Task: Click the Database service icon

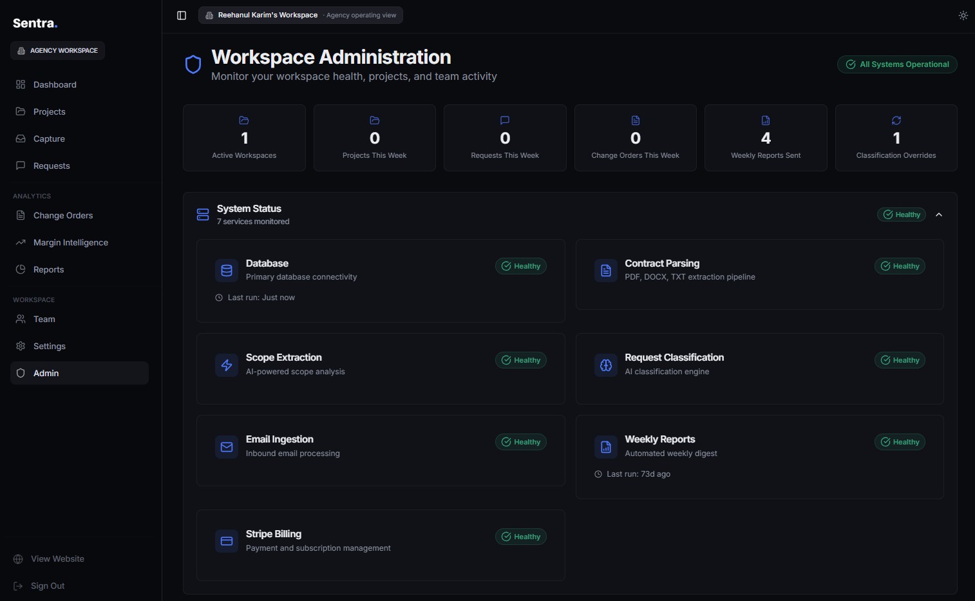Action: point(227,271)
